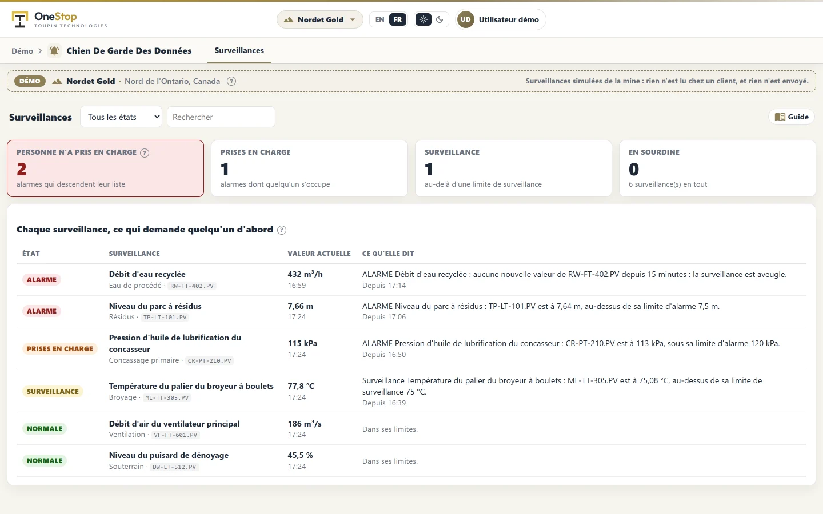Open 'Pression d'huile de lubrification du concasseur' row

point(411,348)
